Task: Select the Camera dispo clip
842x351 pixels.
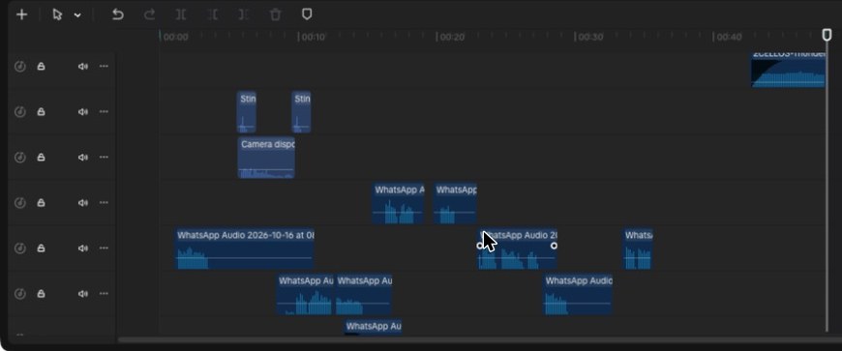Action: [x=266, y=158]
